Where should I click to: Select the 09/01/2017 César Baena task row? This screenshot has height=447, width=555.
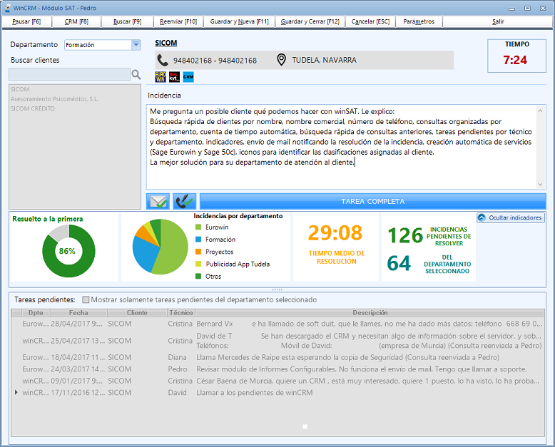pos(277,381)
